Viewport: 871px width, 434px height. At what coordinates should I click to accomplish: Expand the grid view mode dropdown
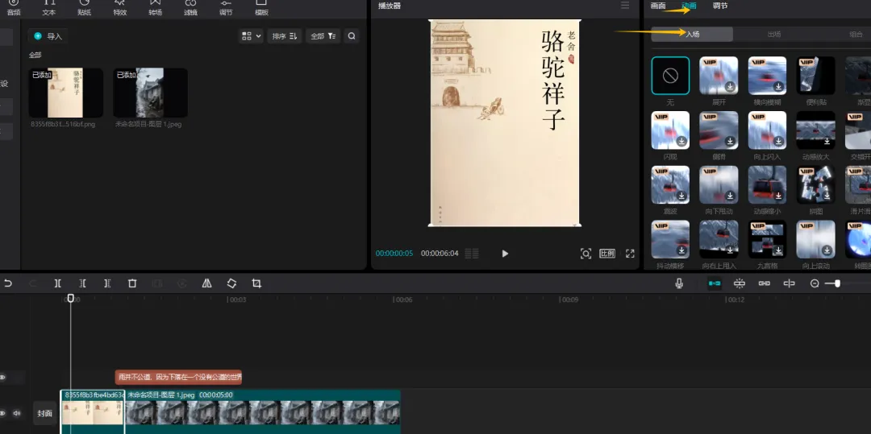click(x=251, y=36)
